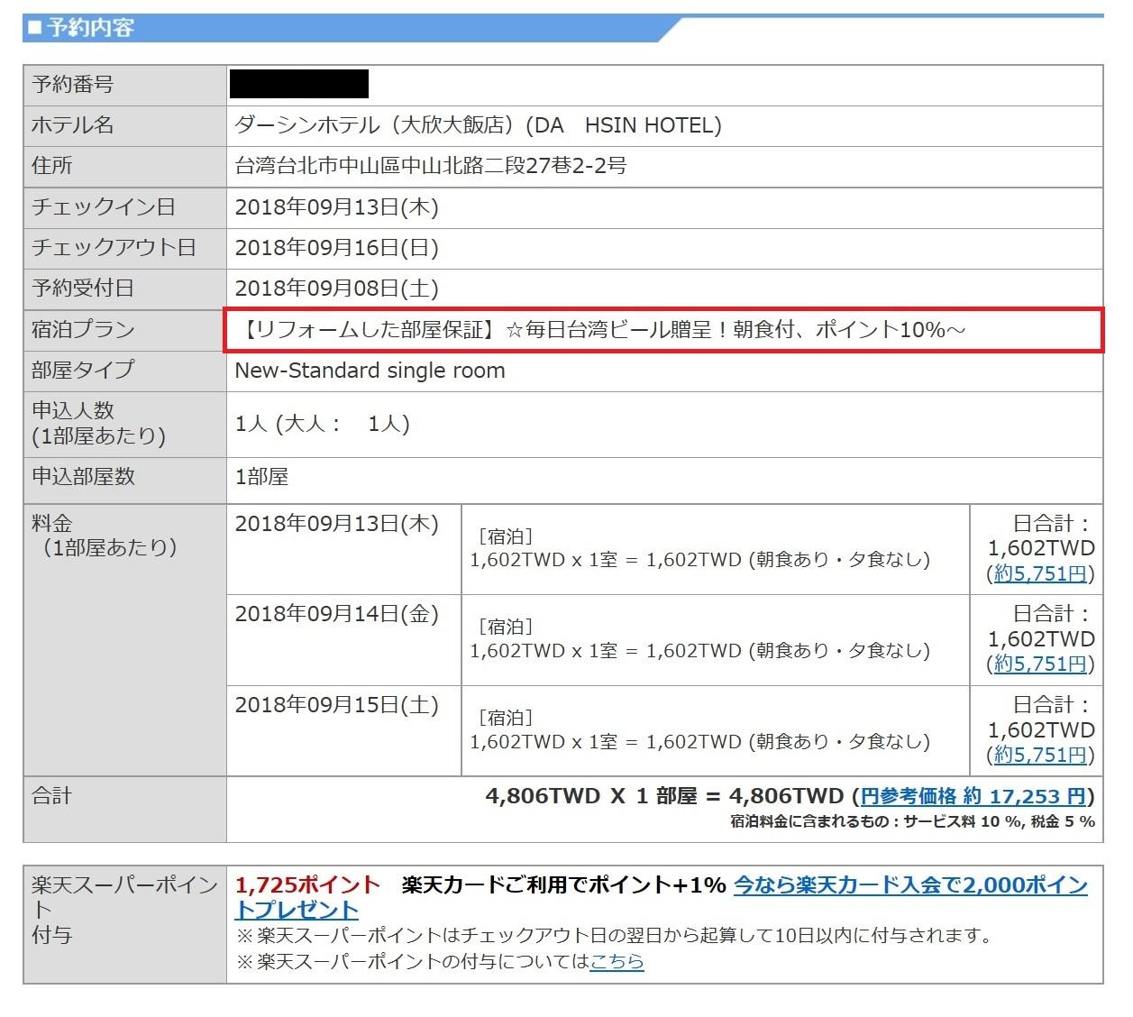Click the 楽天スーパーポイント付与 label
This screenshot has width=1133, height=1017.
point(124,910)
